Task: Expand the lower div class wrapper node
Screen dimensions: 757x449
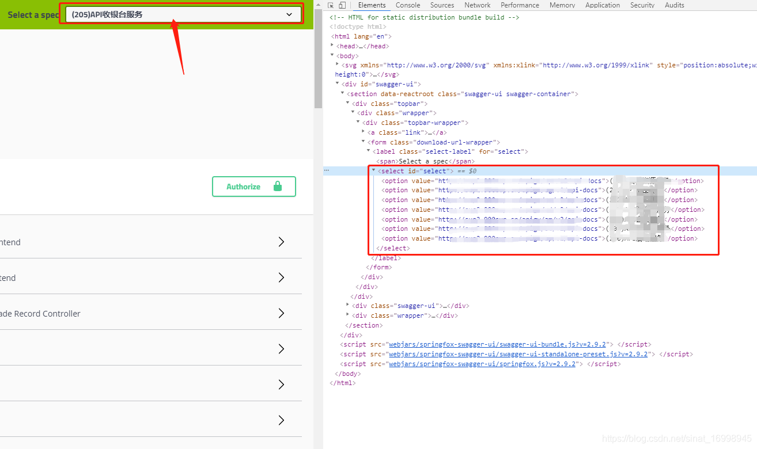Action: coord(348,315)
